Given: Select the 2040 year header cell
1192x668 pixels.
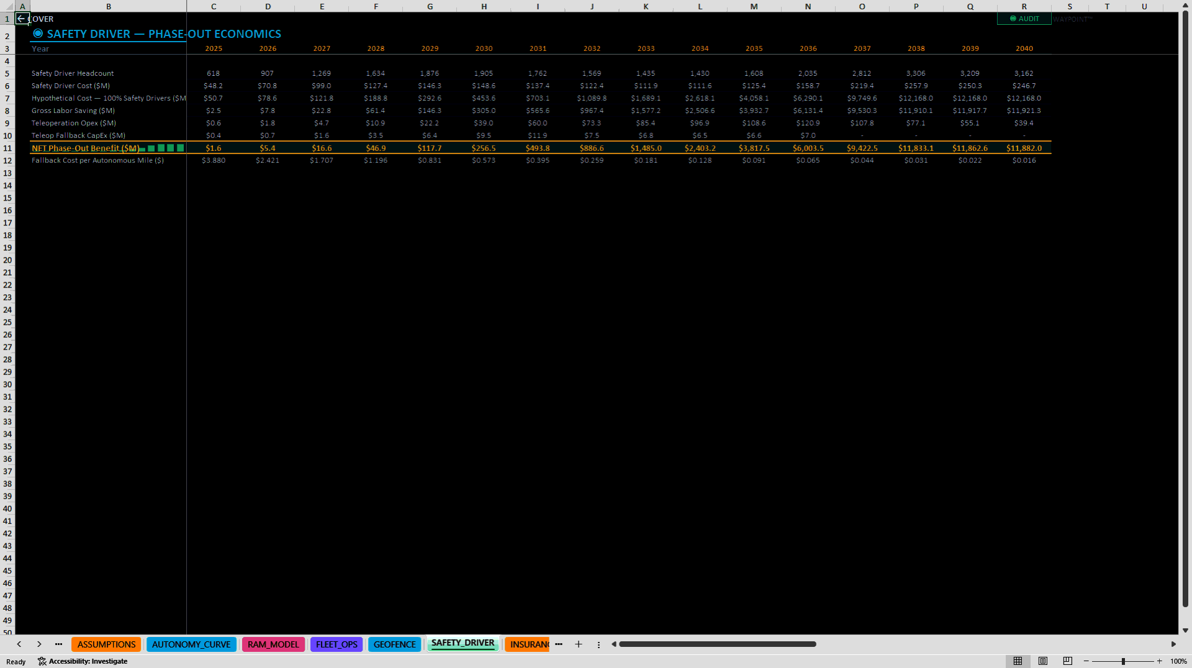Looking at the screenshot, I should (1024, 48).
